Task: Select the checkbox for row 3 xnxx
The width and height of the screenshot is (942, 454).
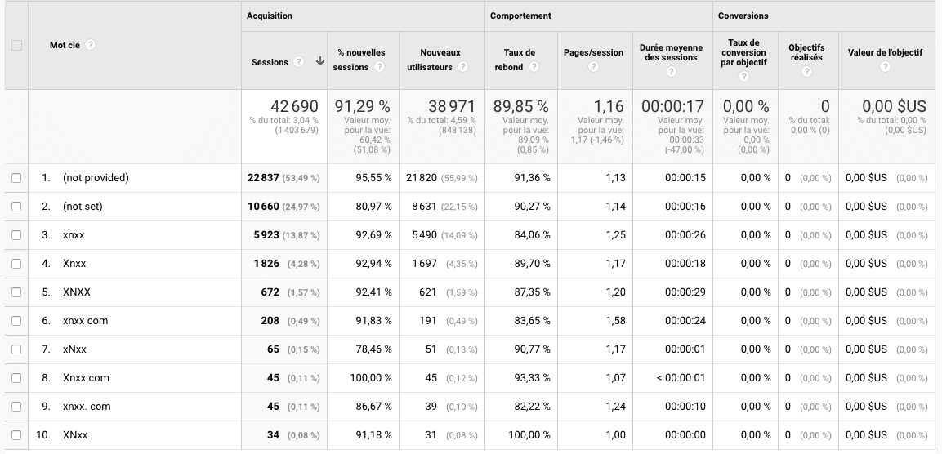Action: 16,235
